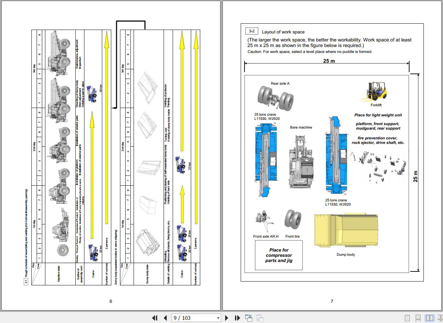The width and height of the screenshot is (443, 323).
Task: Click the Forklift image on page 7
Action: [x=376, y=92]
